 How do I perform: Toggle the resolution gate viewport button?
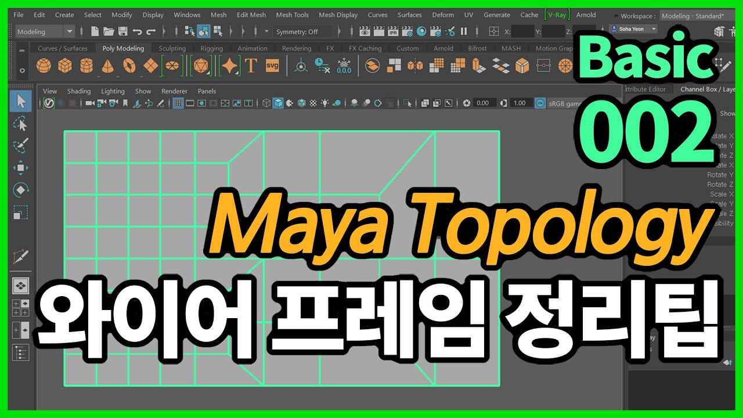[202, 103]
